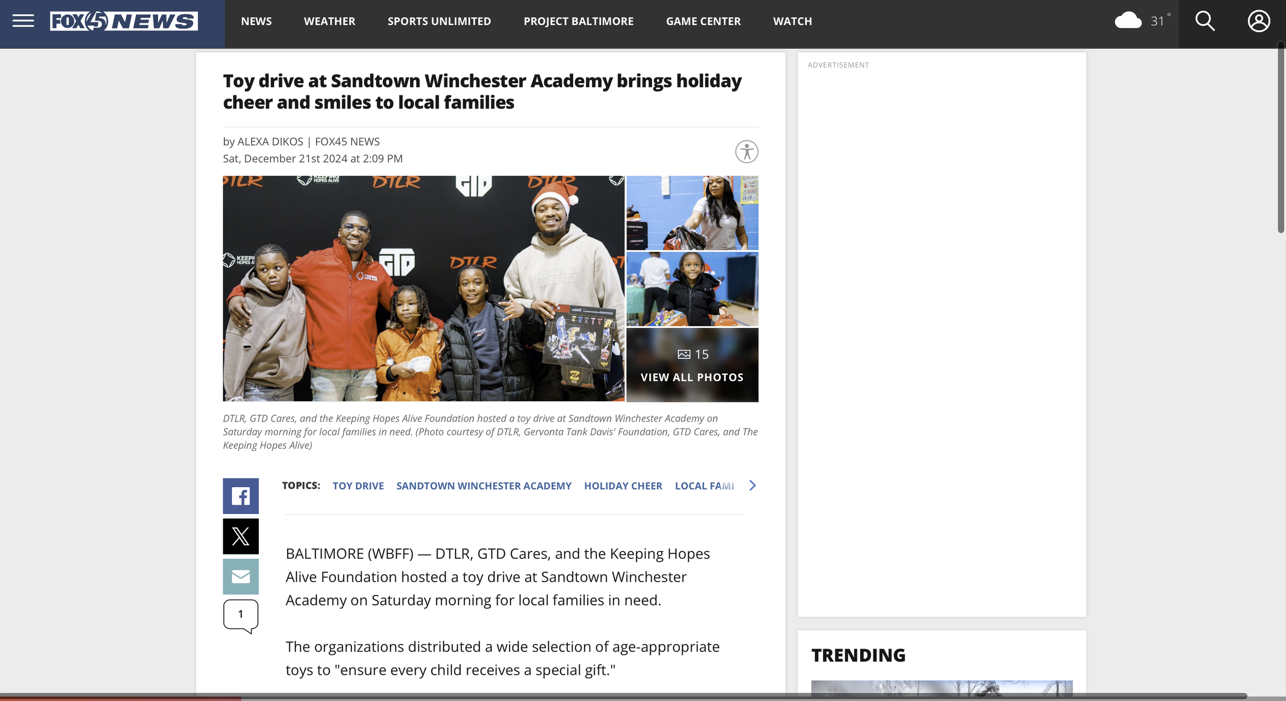This screenshot has height=701, width=1286.
Task: Click the accessibility options icon
Action: coord(746,152)
